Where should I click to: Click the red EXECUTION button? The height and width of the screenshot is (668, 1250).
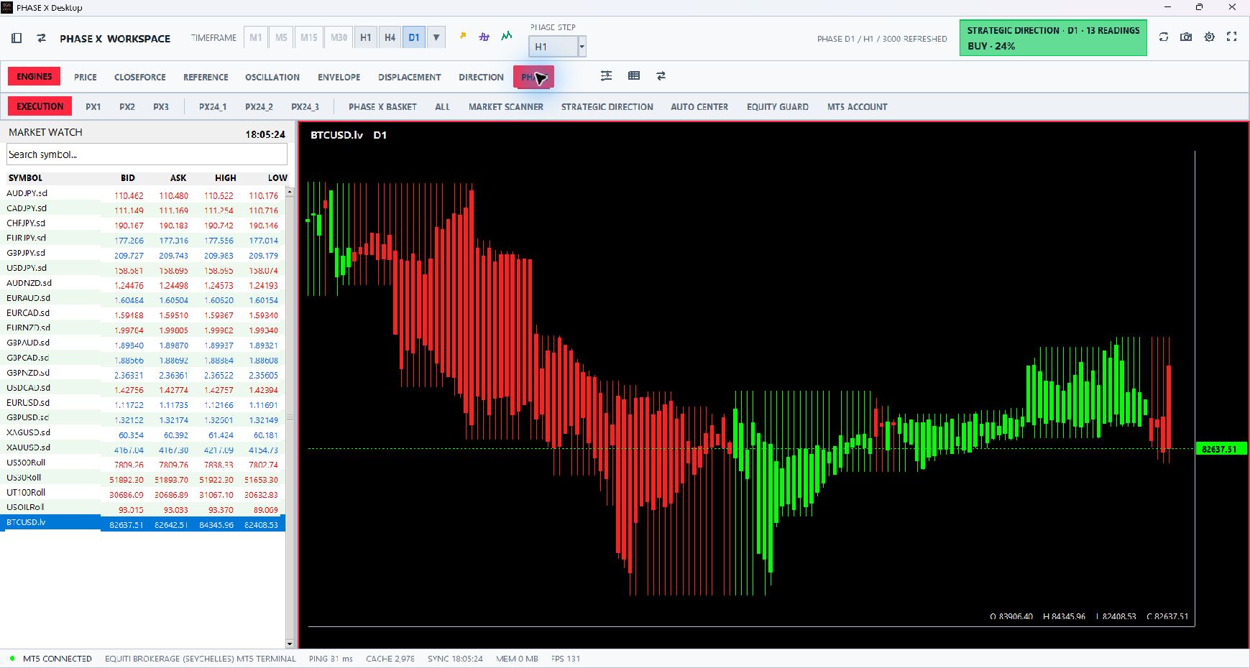(40, 106)
